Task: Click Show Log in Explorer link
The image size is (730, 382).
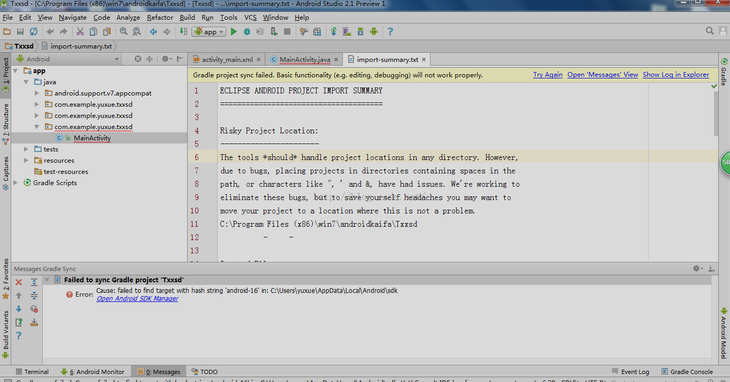Action: [x=676, y=75]
